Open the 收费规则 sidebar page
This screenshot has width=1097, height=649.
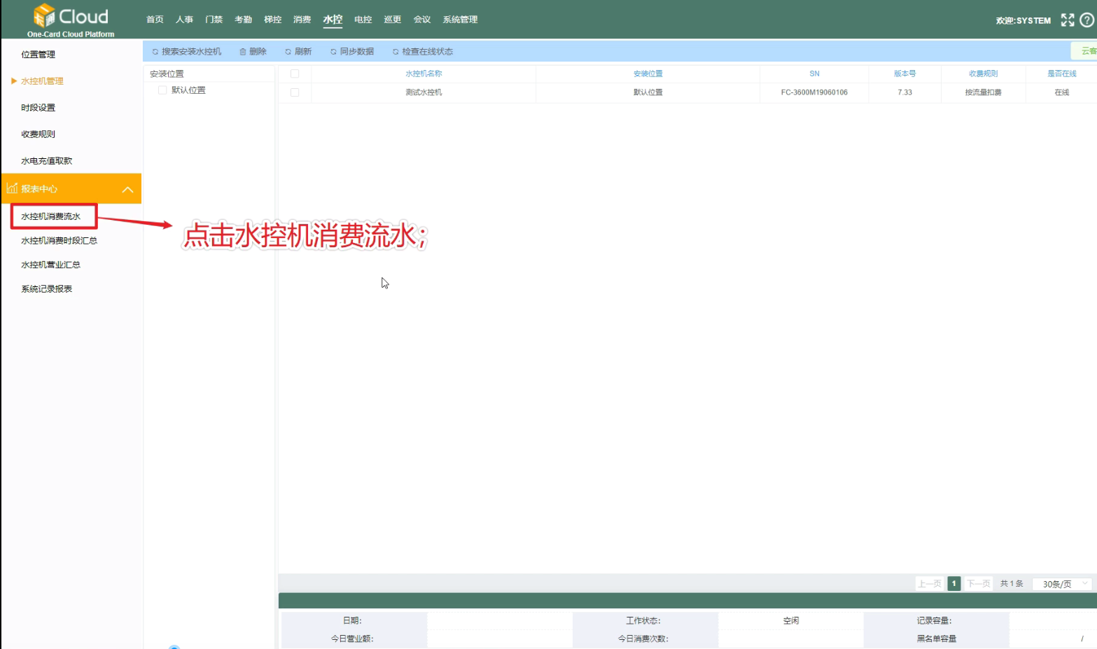click(38, 134)
